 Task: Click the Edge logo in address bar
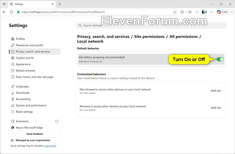(18, 12)
